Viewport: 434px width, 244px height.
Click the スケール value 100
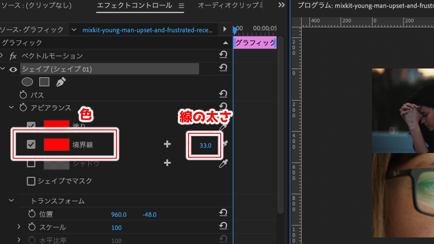point(116,228)
